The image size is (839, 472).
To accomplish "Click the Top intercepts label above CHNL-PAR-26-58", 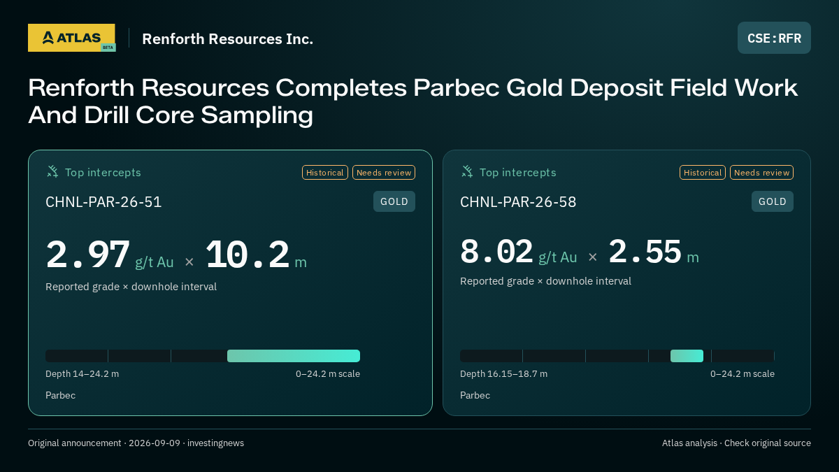I will tap(517, 172).
